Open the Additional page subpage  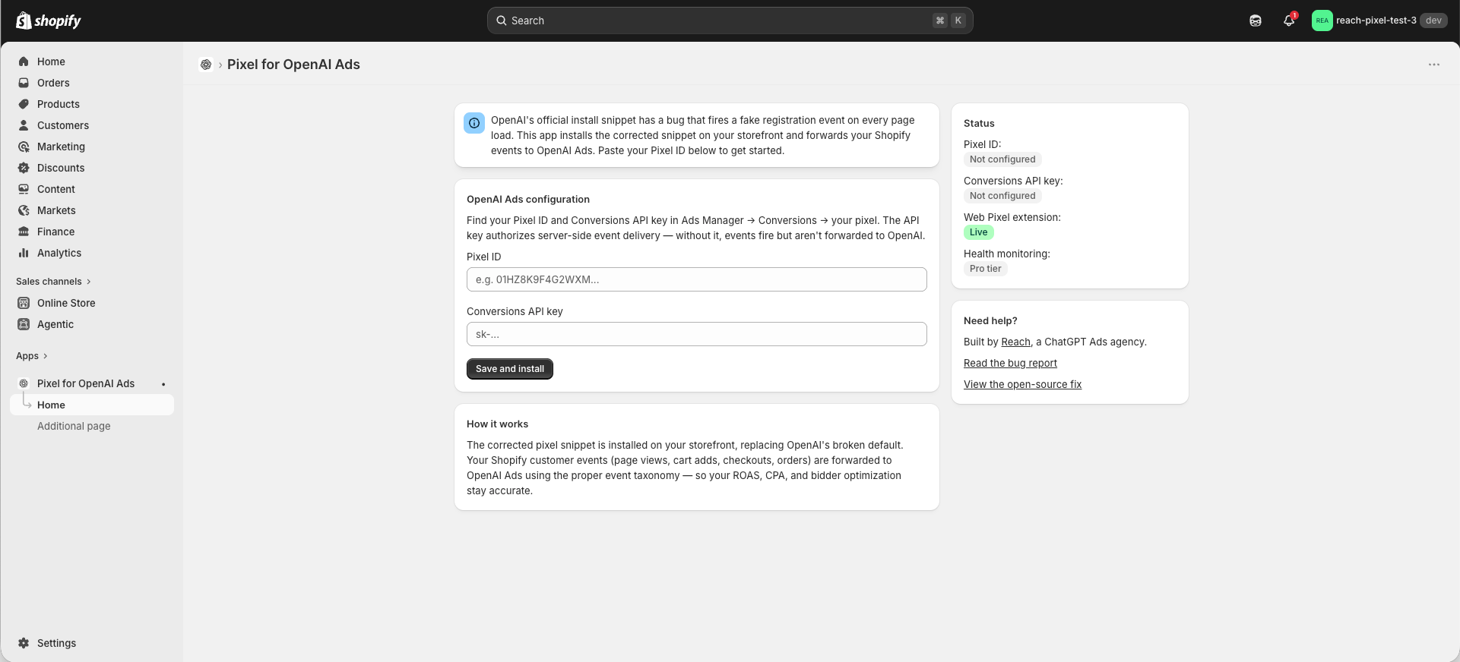pyautogui.click(x=74, y=426)
